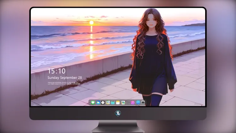Launch the Camera app from dock
The height and width of the screenshot is (133, 236).
point(143,102)
